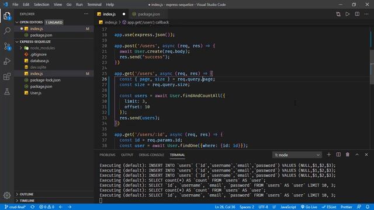Split the editor to the right
The width and height of the screenshot is (374, 210).
coord(357,14)
